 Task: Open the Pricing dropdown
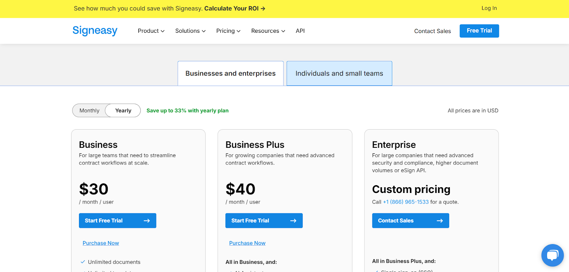coord(228,31)
